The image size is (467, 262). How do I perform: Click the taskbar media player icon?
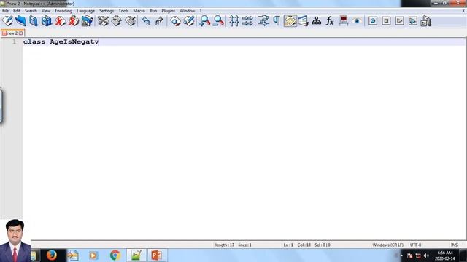tap(93, 255)
